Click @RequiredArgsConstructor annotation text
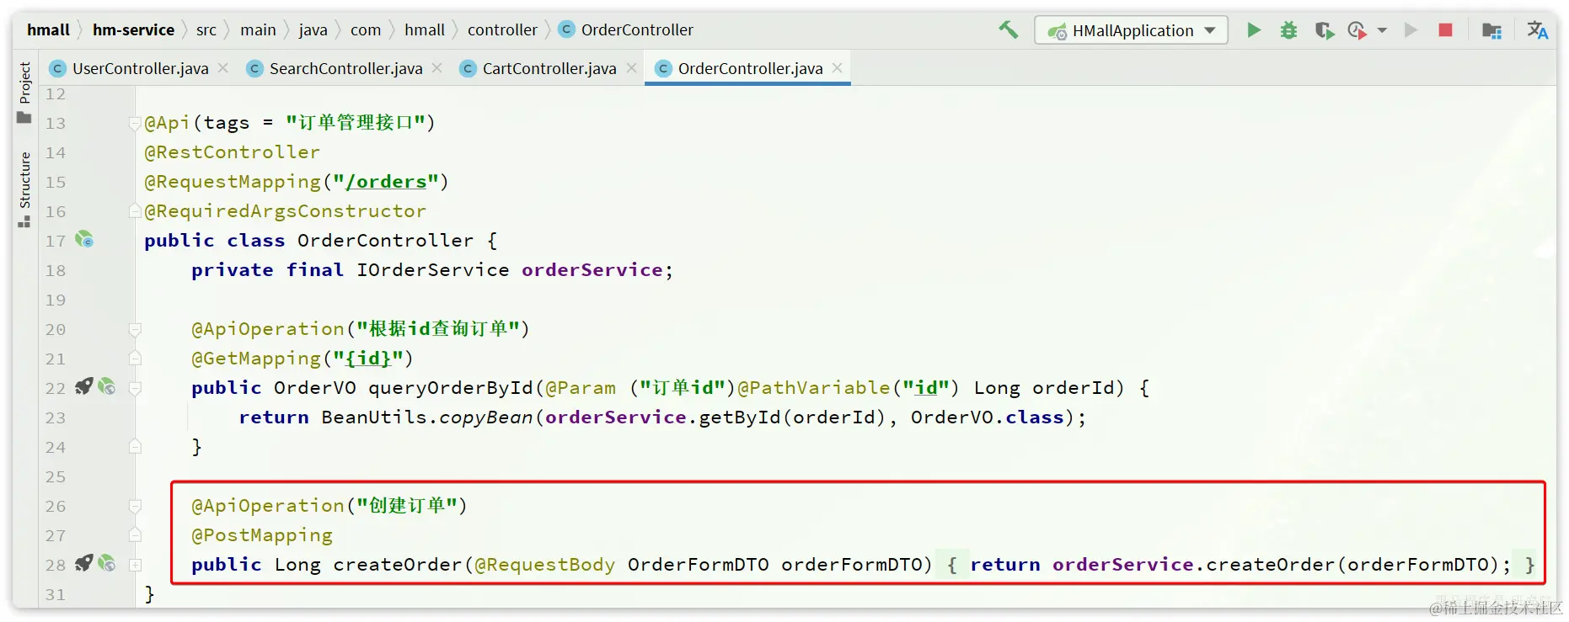Screen dimensions: 1569x622 [285, 211]
